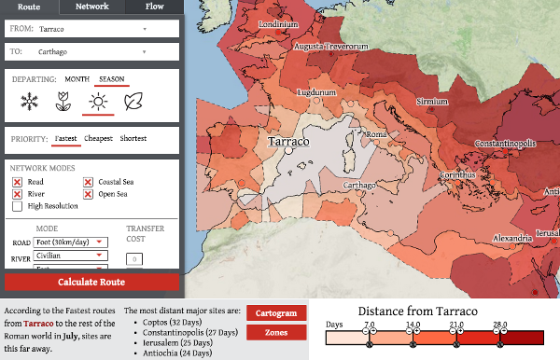Click the red Tarraco link in description
This screenshot has height=360, width=560.
tap(38, 324)
